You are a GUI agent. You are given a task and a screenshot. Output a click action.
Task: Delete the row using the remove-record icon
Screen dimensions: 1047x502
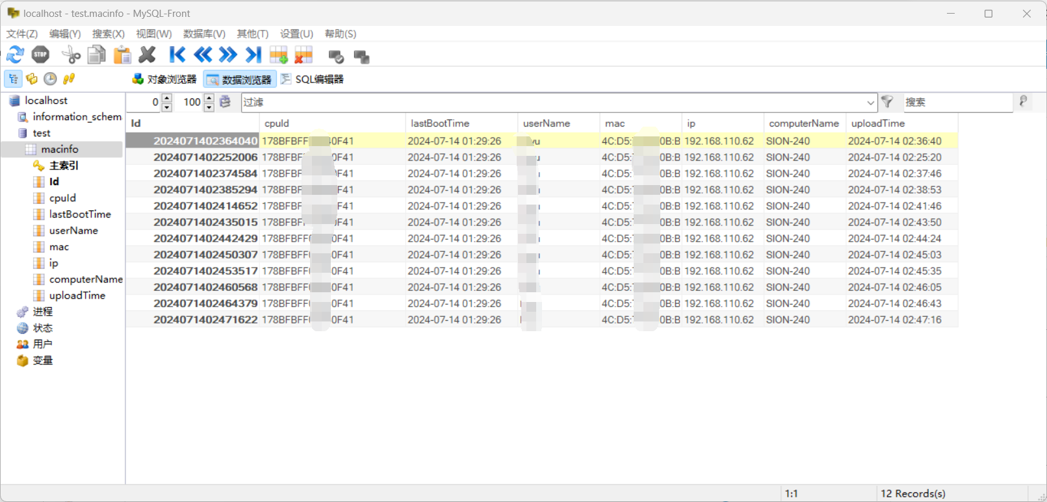tap(304, 55)
